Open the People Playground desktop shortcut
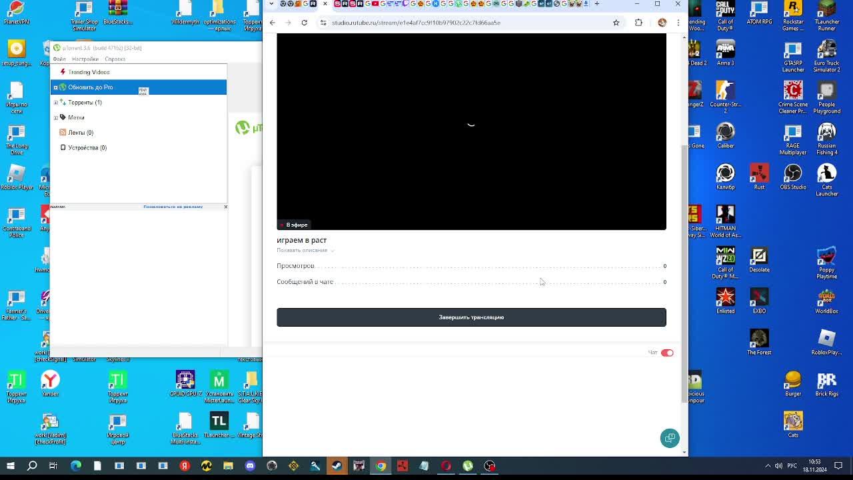The image size is (853, 480). (827, 97)
